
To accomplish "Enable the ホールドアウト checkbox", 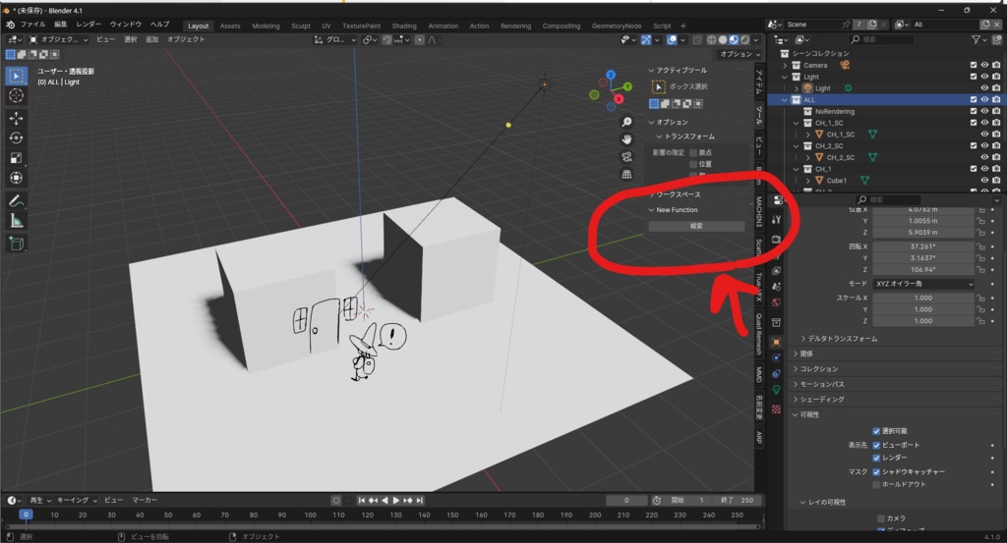I will (876, 485).
